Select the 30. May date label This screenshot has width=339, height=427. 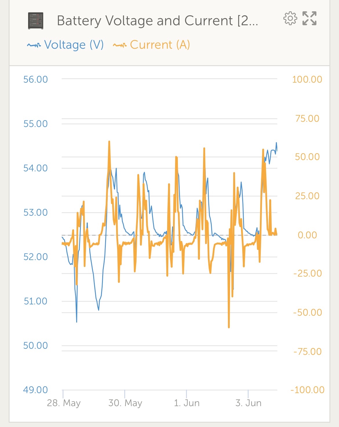point(125,403)
